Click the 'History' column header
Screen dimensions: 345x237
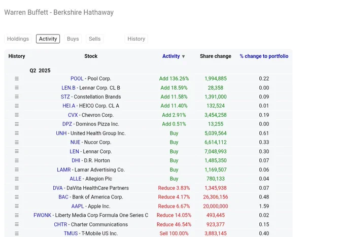click(x=17, y=56)
